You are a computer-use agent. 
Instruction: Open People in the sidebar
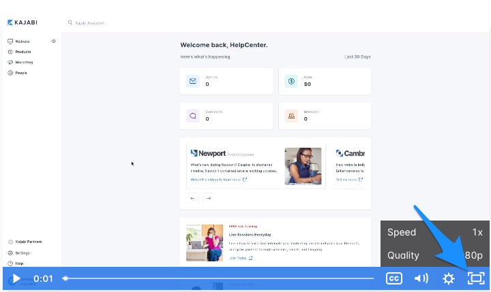click(x=21, y=73)
